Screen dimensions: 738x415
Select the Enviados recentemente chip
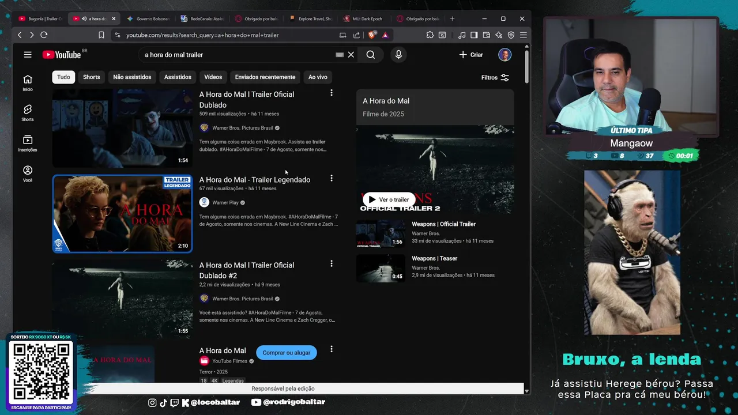tap(265, 77)
